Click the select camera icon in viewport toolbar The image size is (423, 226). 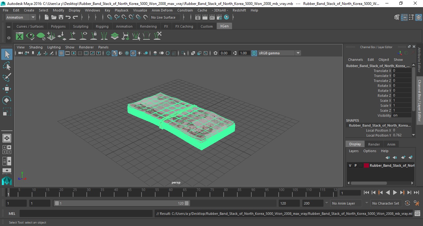[x=20, y=53]
